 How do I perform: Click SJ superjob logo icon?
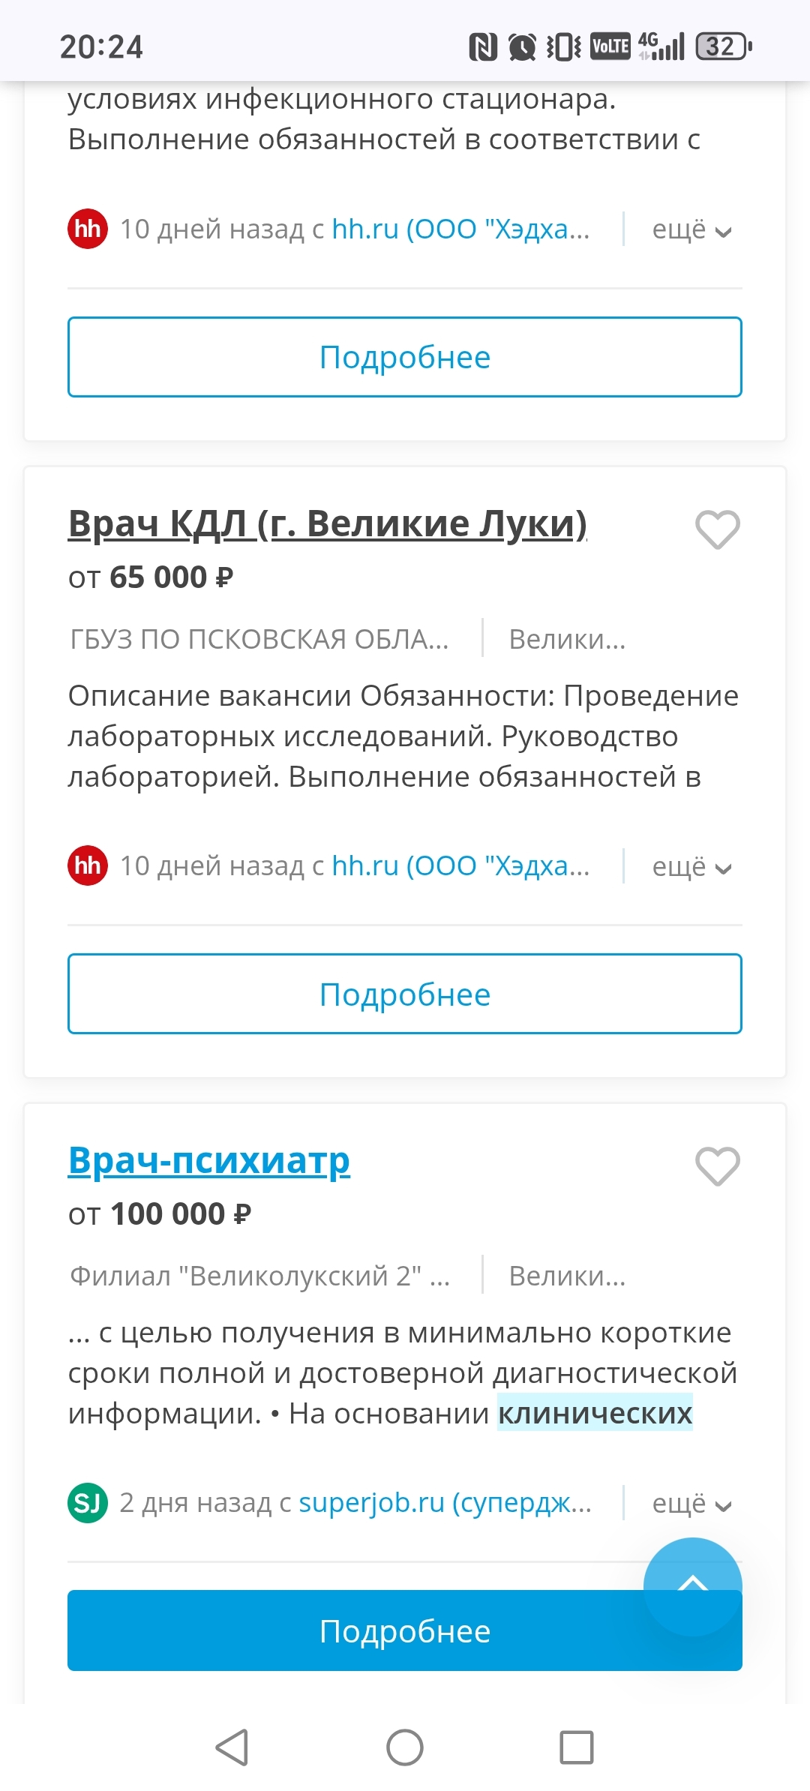[88, 1502]
